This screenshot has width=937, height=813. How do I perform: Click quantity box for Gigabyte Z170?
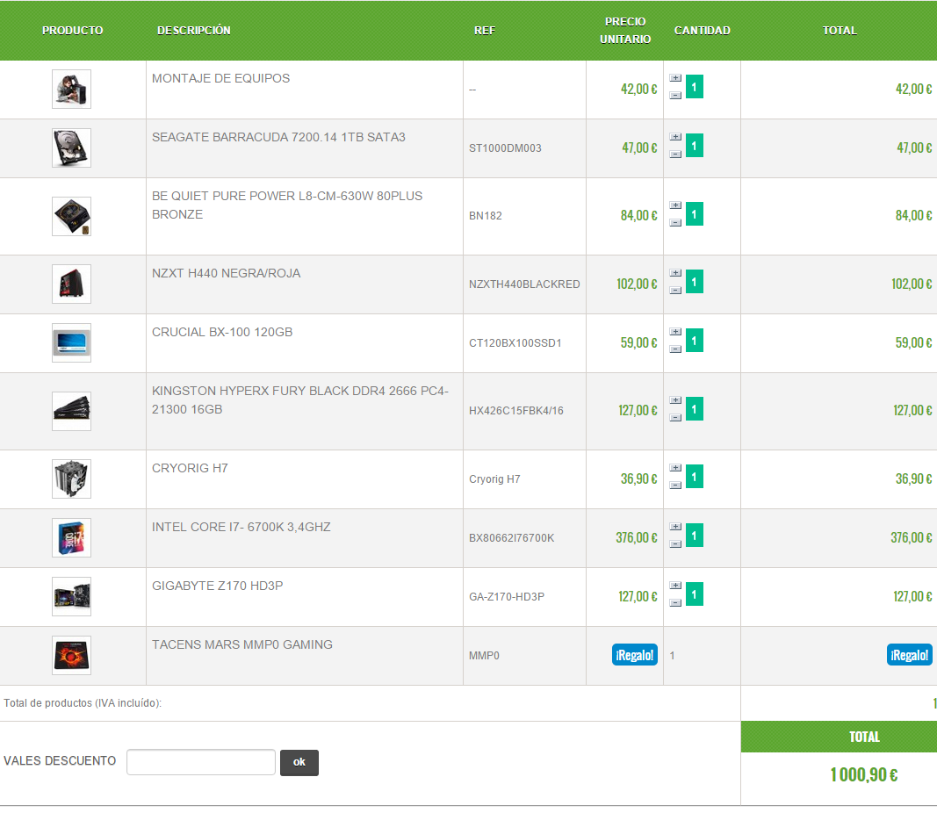tap(695, 594)
